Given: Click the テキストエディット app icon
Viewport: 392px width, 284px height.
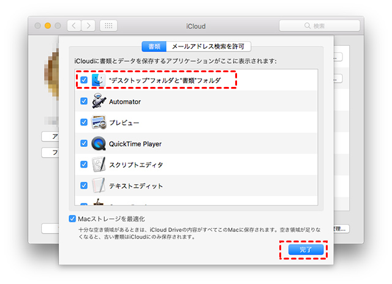Looking at the screenshot, I should point(98,185).
